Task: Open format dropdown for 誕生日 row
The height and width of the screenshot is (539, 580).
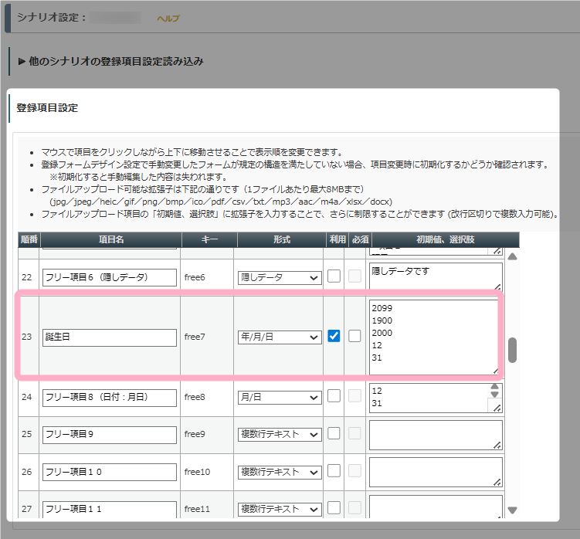Action: coord(280,337)
